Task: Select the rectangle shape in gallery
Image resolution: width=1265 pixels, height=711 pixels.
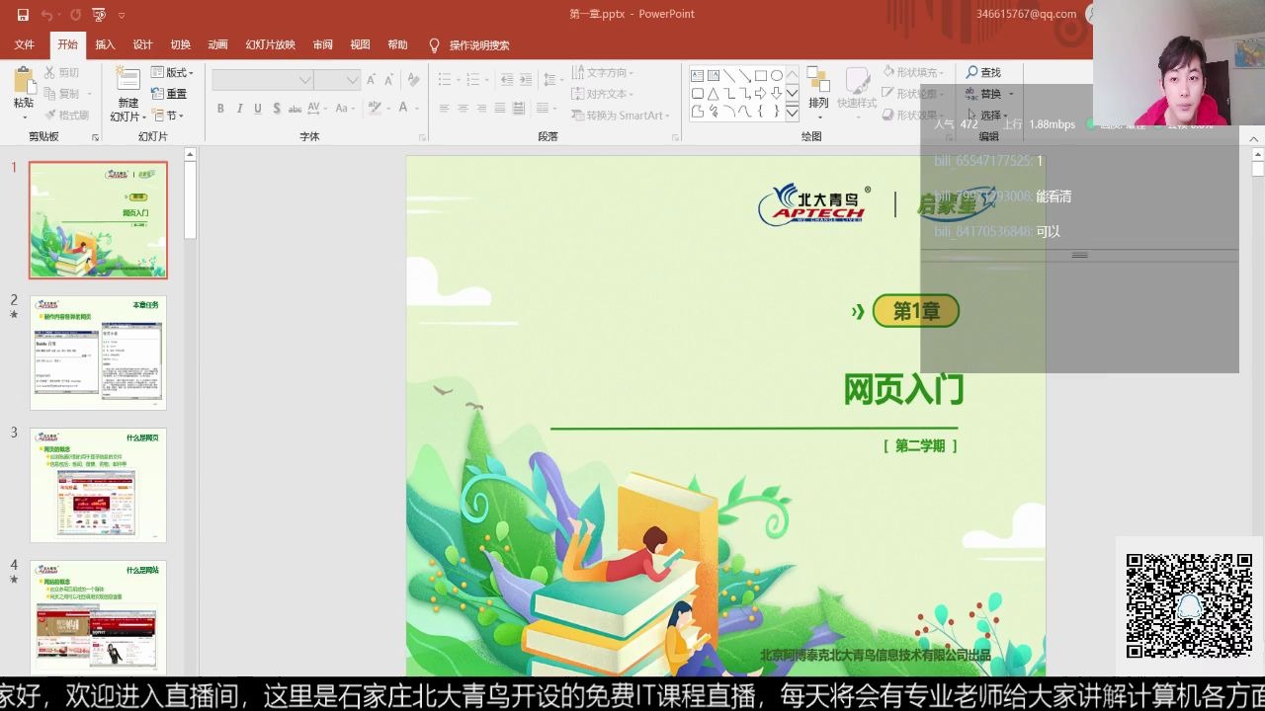Action: (760, 76)
